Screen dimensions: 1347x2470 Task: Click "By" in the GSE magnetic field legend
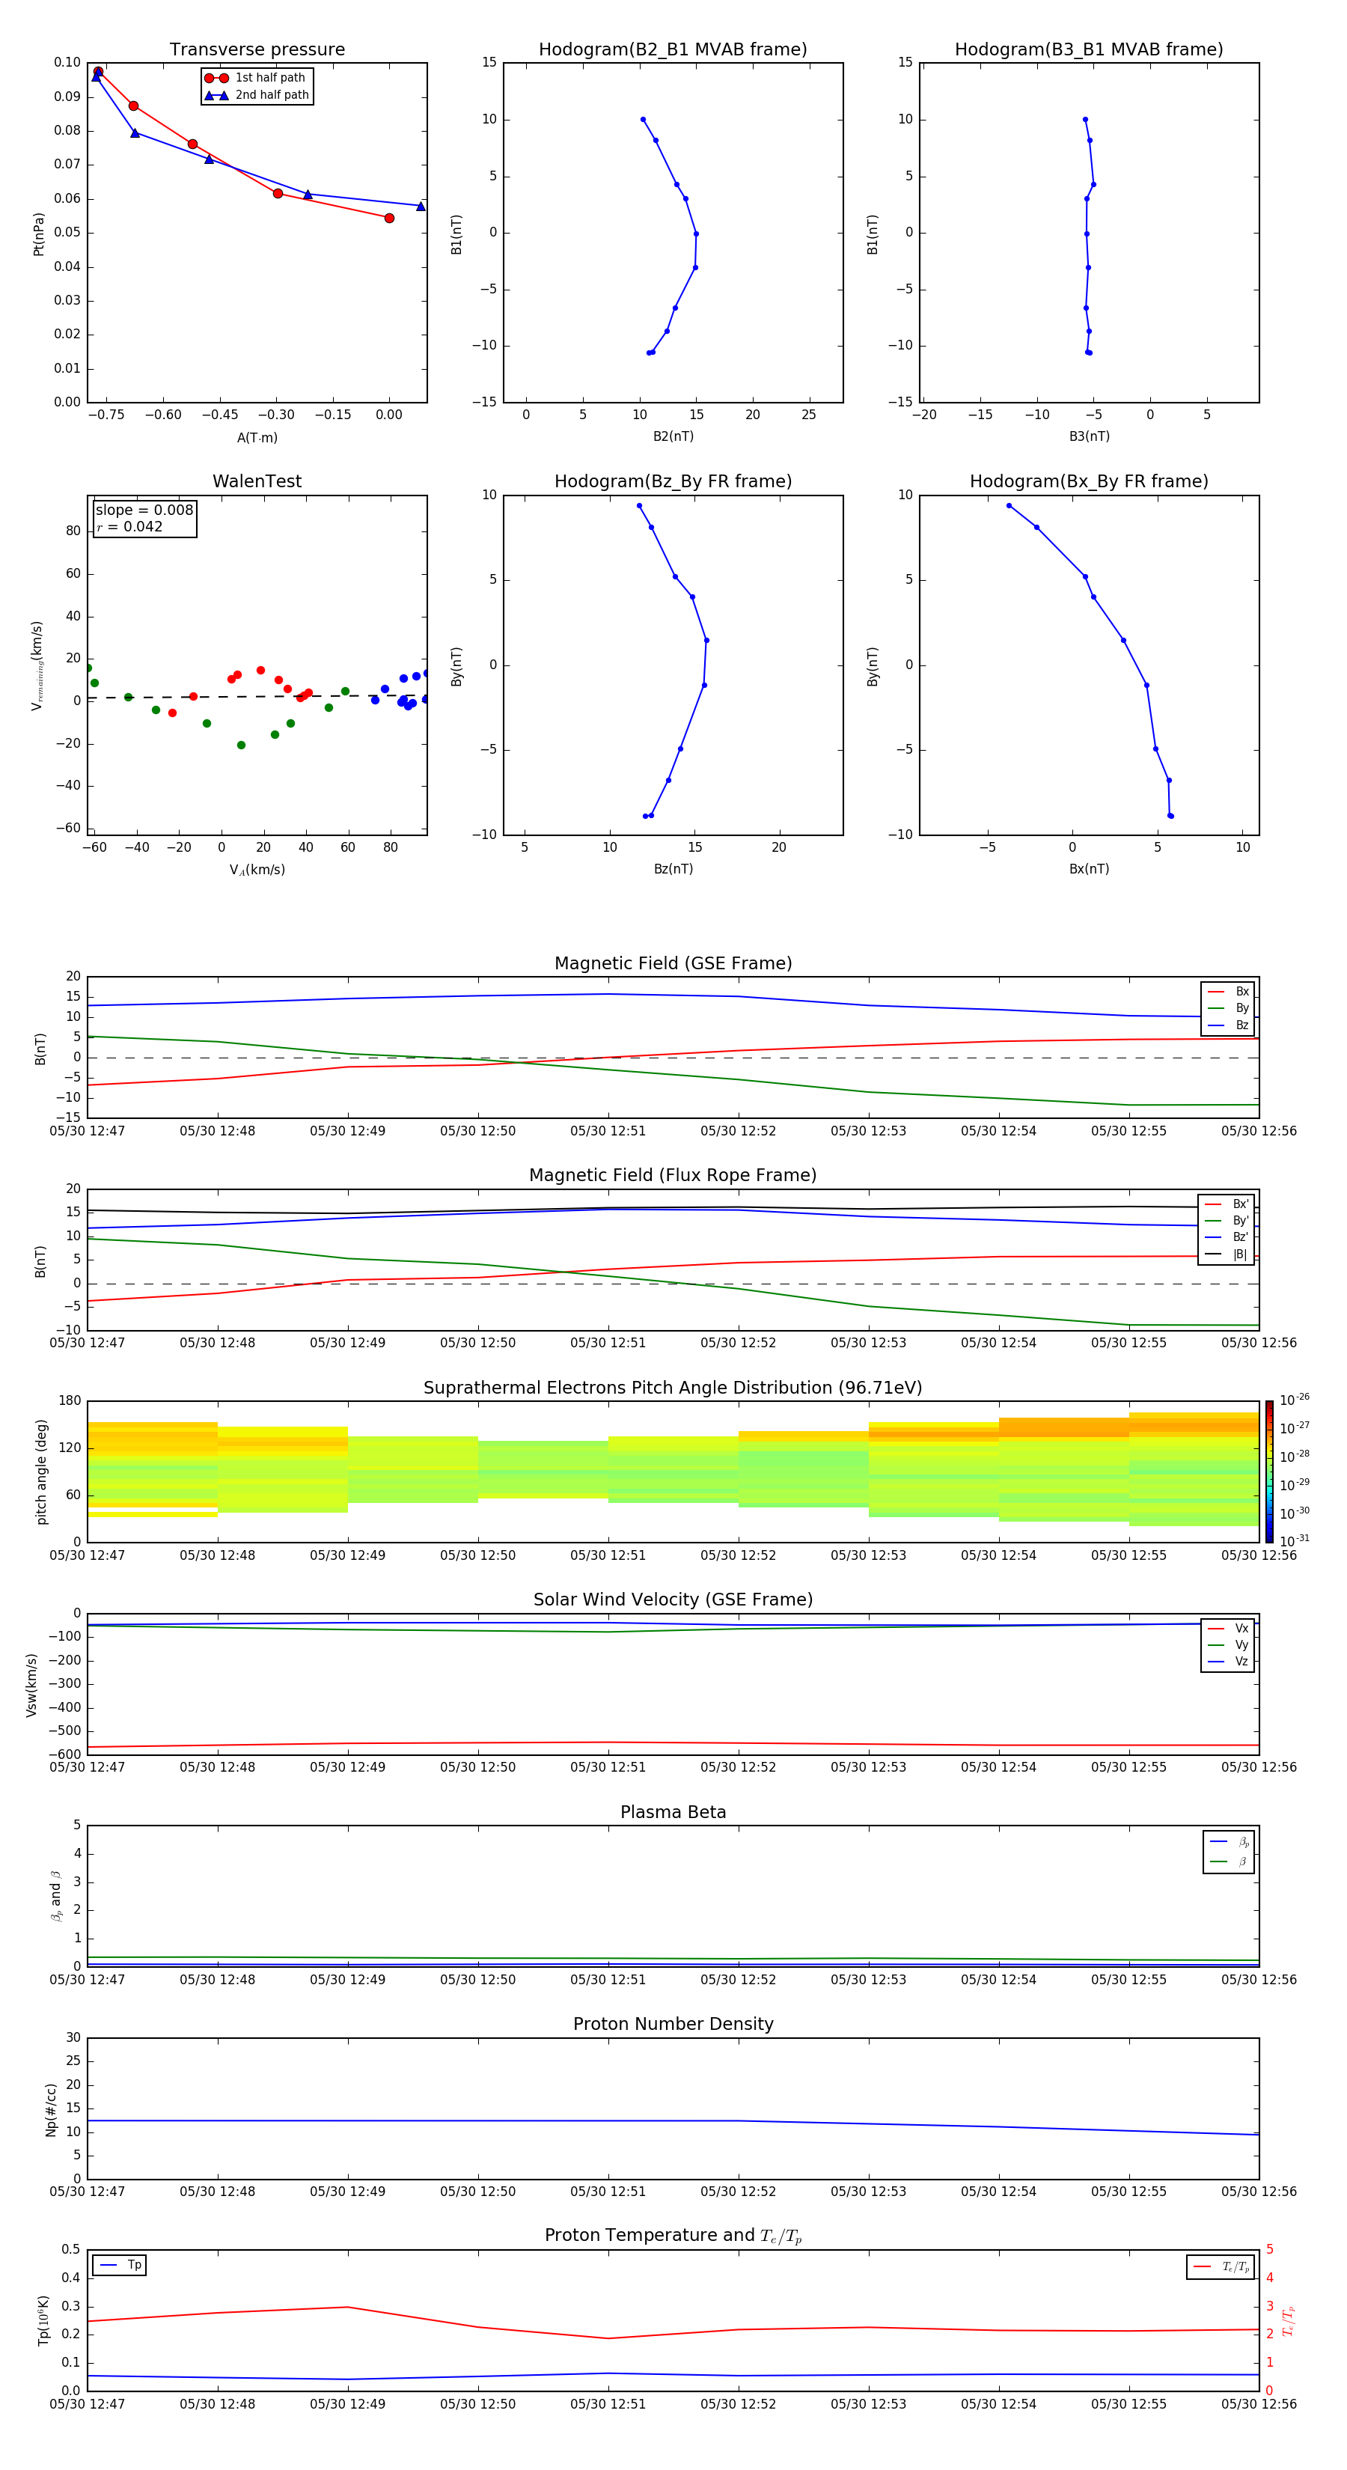click(1229, 1009)
